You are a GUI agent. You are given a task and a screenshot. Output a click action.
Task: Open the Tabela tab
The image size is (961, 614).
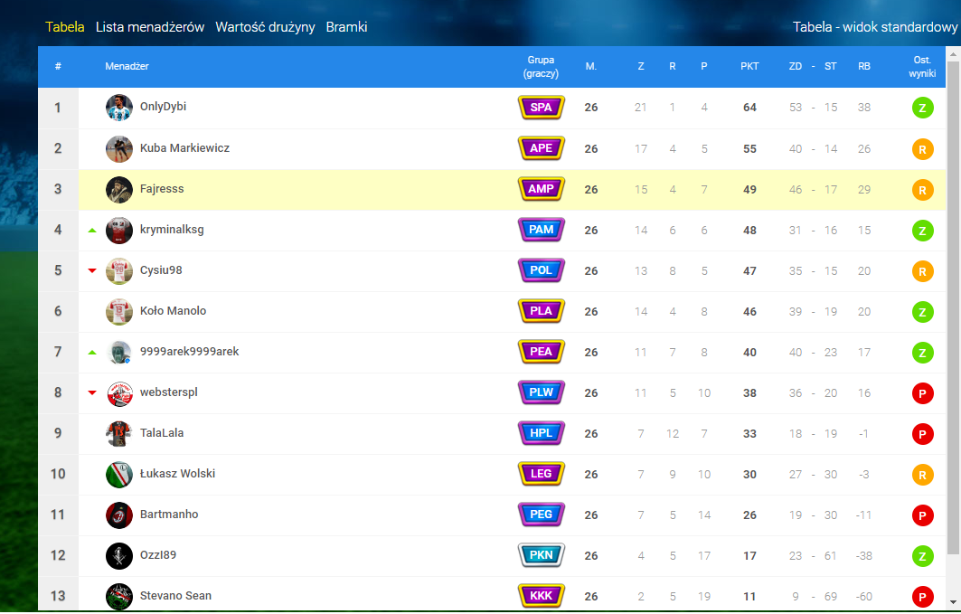tap(65, 27)
